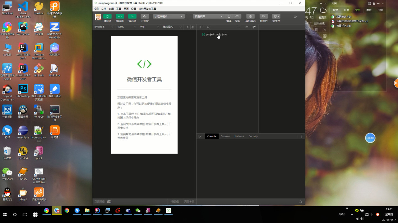The height and width of the screenshot is (223, 398).
Task: Switch to the Sources tab
Action: coord(225,136)
